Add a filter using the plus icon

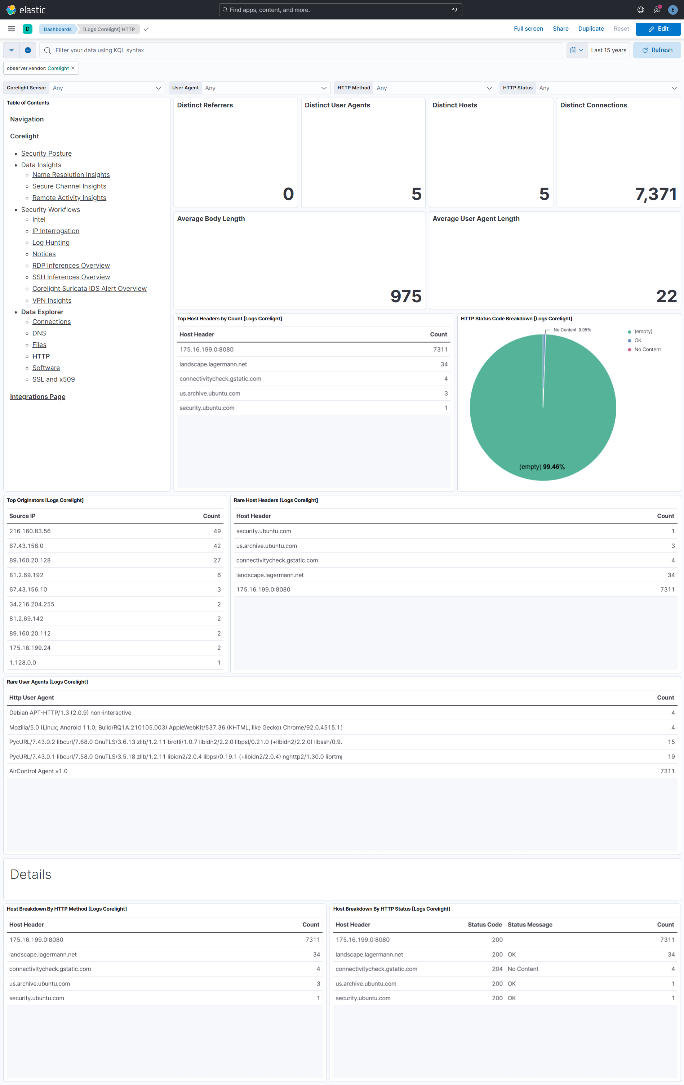tap(28, 50)
